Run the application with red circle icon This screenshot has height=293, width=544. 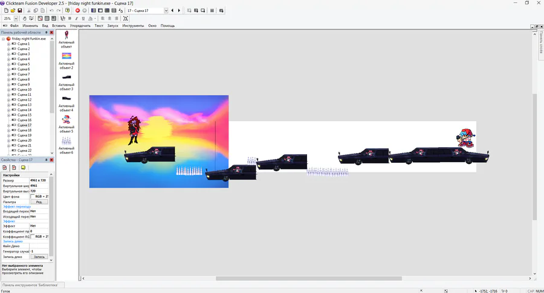pyautogui.click(x=78, y=11)
